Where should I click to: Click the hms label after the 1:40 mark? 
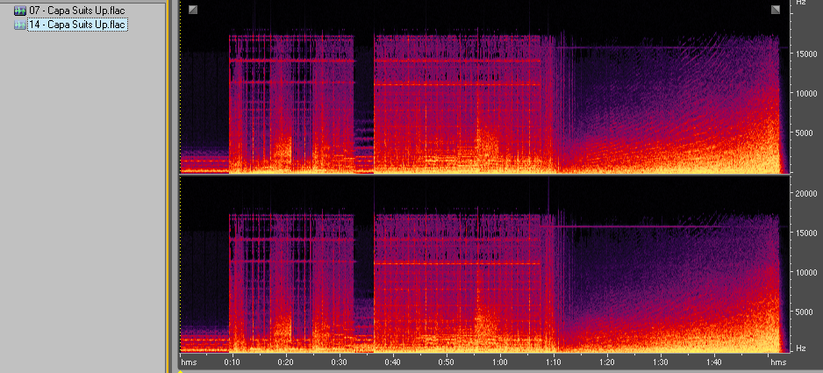click(x=778, y=362)
